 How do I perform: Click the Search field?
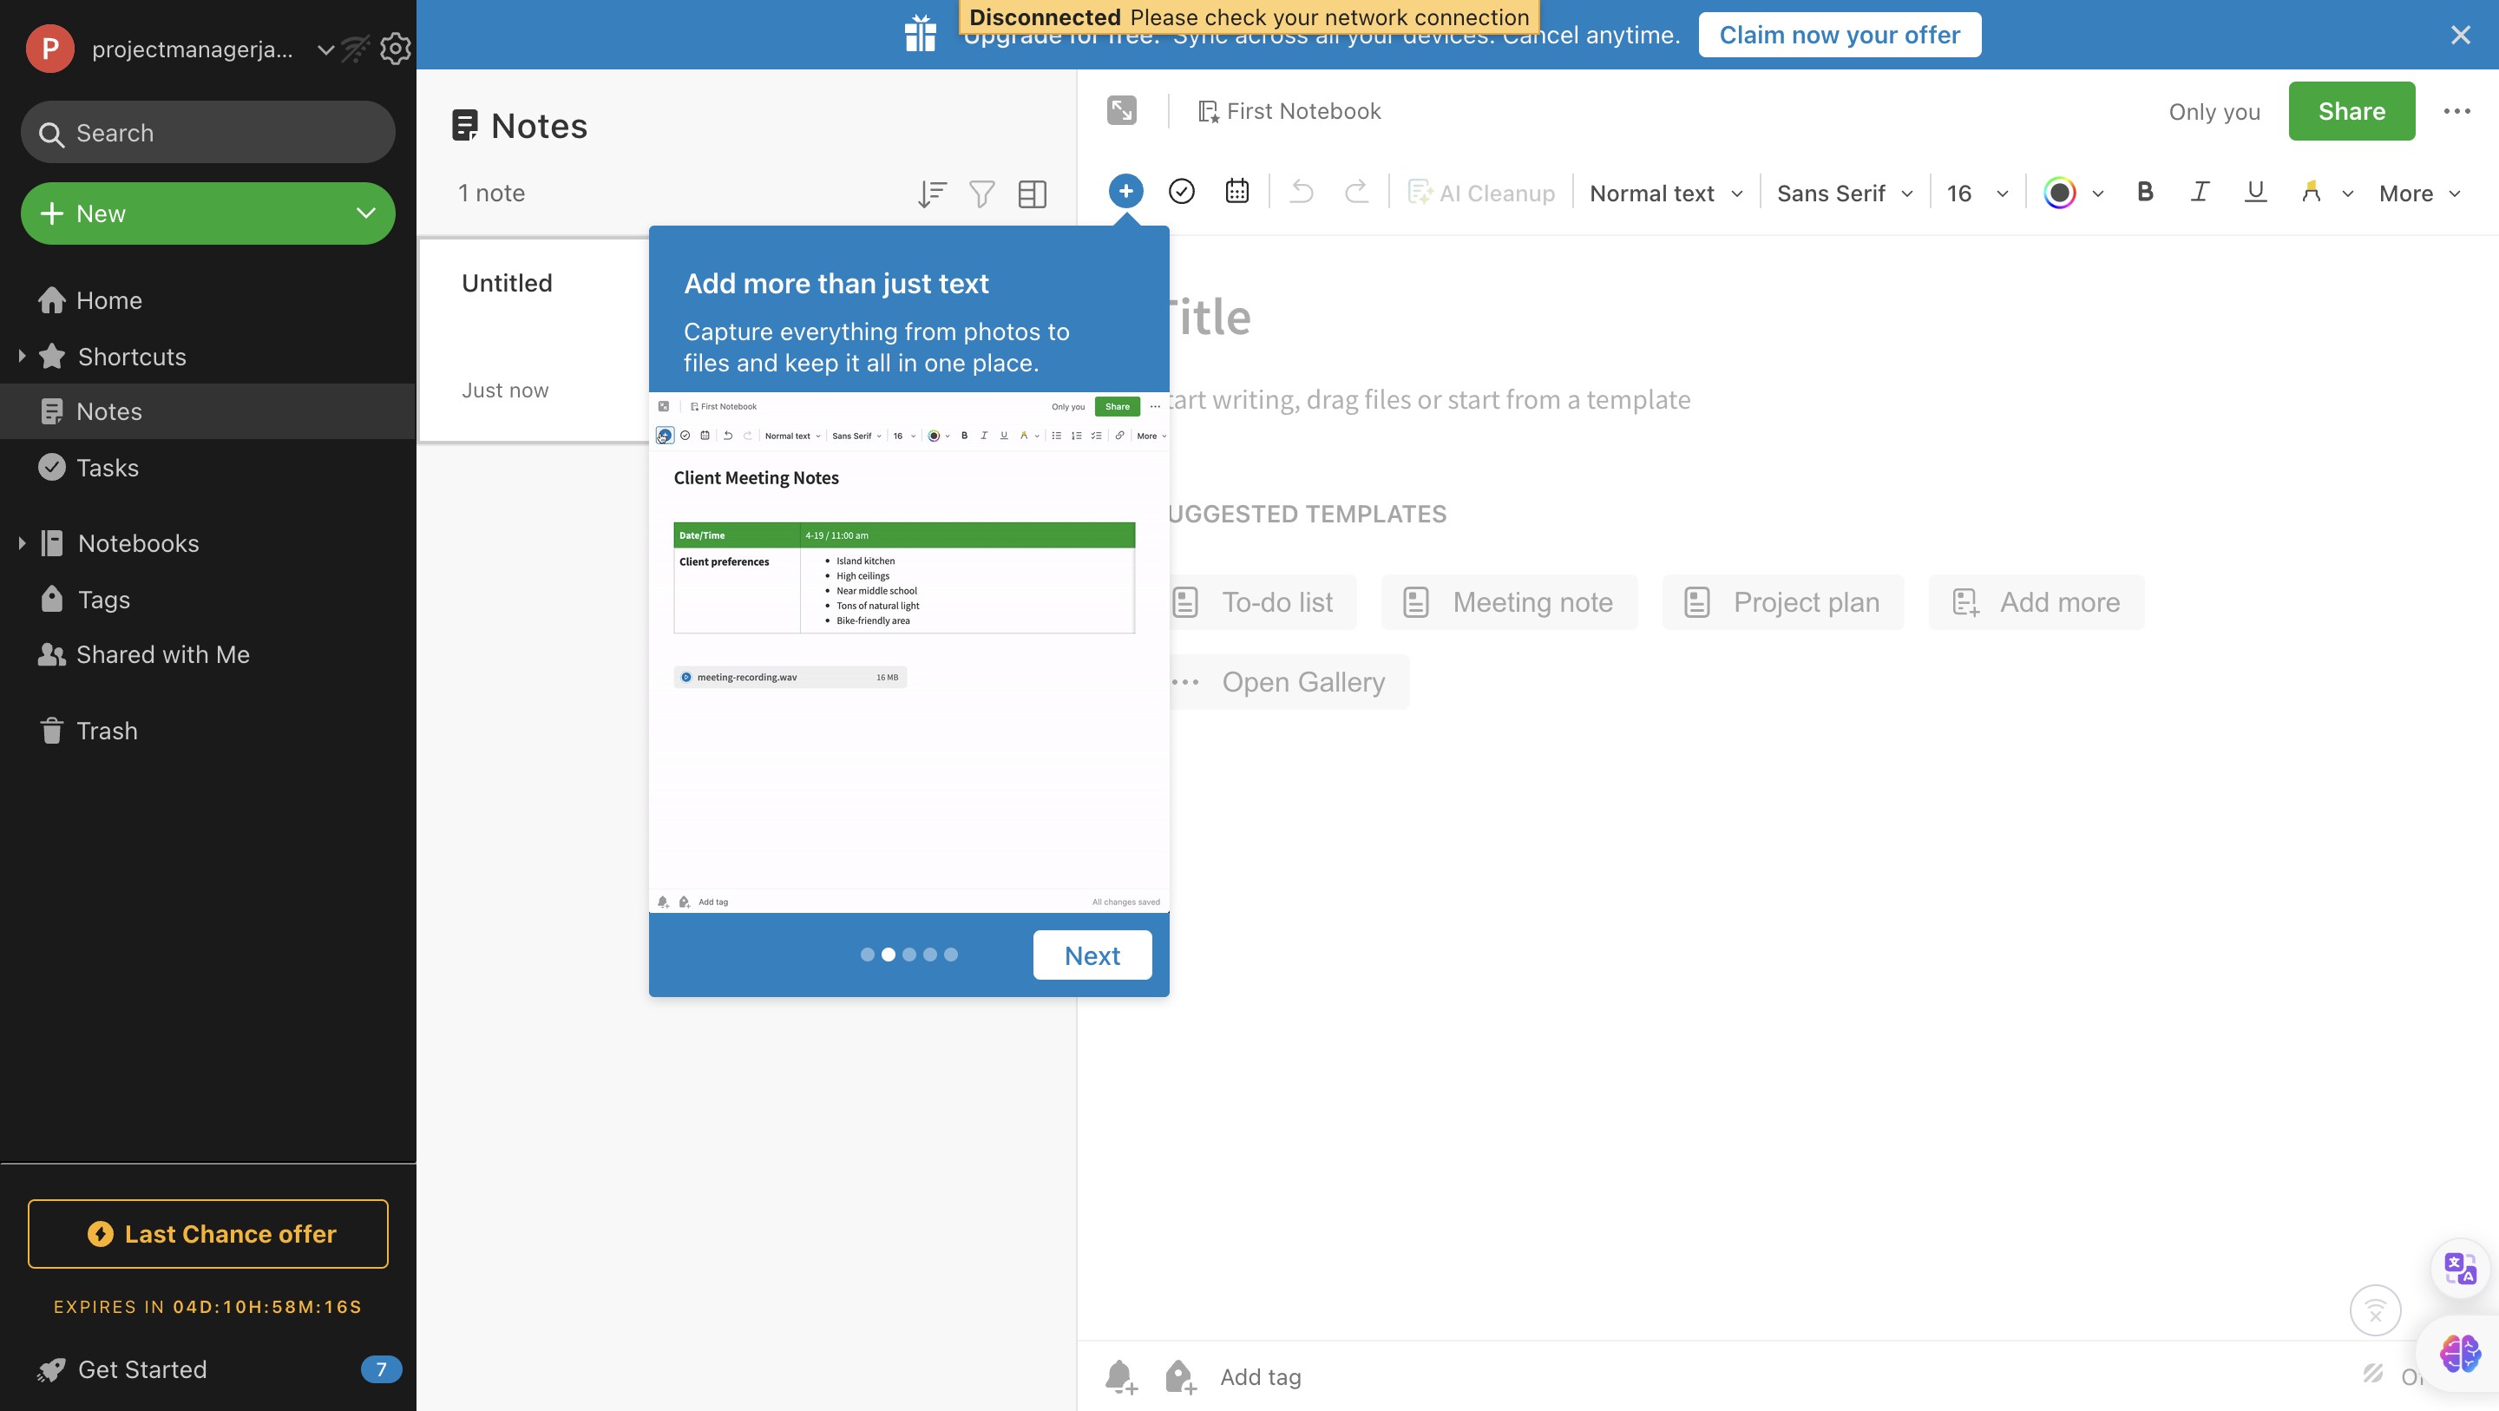207,133
